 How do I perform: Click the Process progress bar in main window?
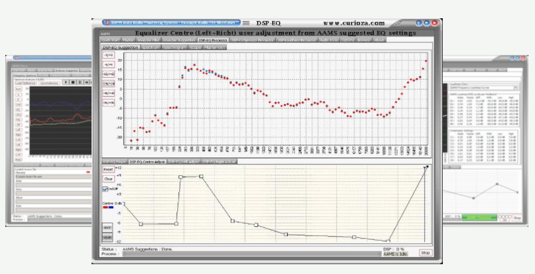tap(252, 254)
